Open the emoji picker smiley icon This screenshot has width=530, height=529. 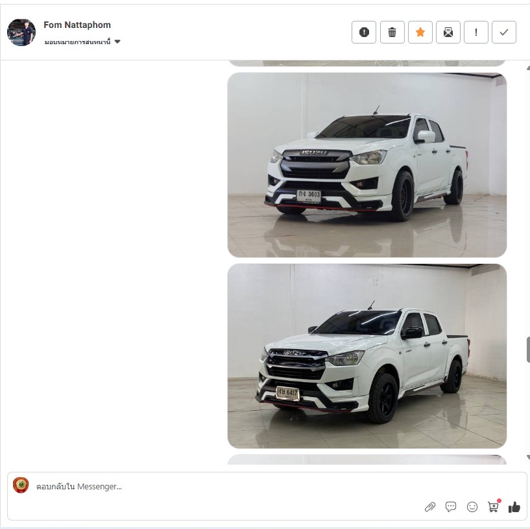(472, 507)
